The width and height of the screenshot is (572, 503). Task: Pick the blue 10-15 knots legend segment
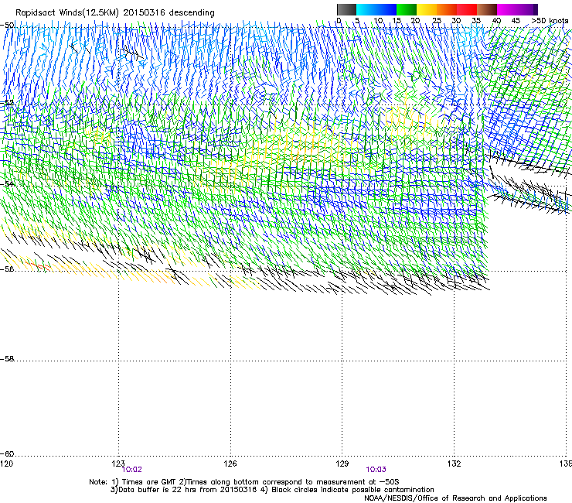pos(386,9)
